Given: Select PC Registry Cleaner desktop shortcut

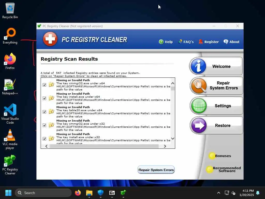Looking at the screenshot, I should click(x=10, y=165).
